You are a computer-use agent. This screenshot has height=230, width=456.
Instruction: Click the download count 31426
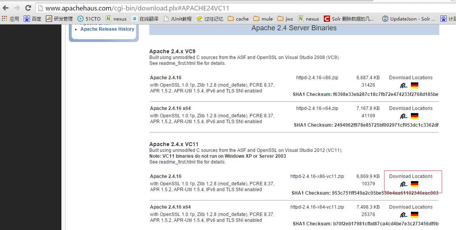368,85
